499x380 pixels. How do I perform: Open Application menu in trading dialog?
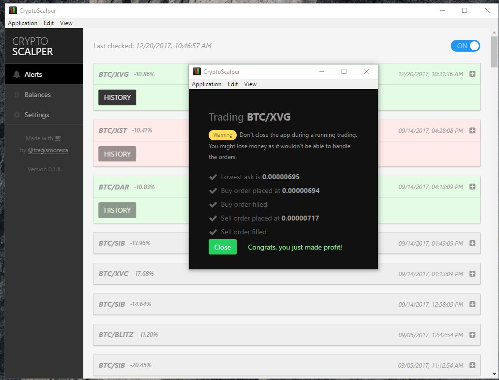click(207, 84)
